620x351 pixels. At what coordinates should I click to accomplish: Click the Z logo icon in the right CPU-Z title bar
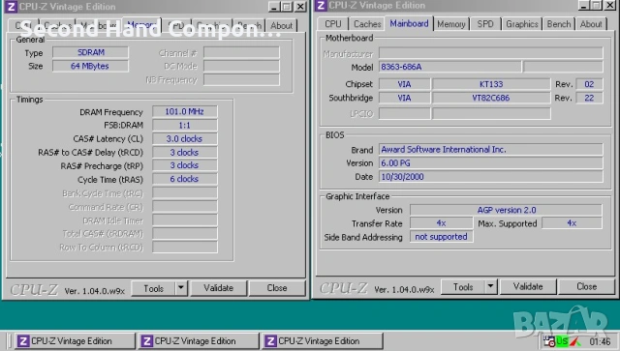[x=321, y=6]
